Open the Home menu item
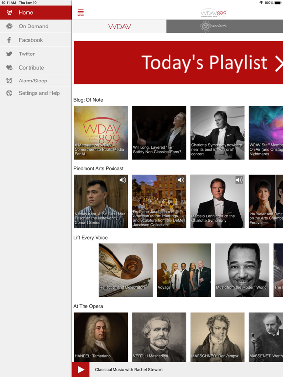 (x=36, y=12)
